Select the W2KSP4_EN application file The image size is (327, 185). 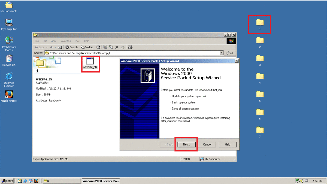90,63
